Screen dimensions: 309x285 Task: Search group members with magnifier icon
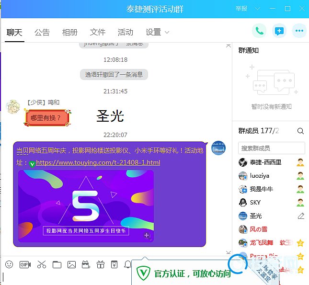click(x=300, y=131)
